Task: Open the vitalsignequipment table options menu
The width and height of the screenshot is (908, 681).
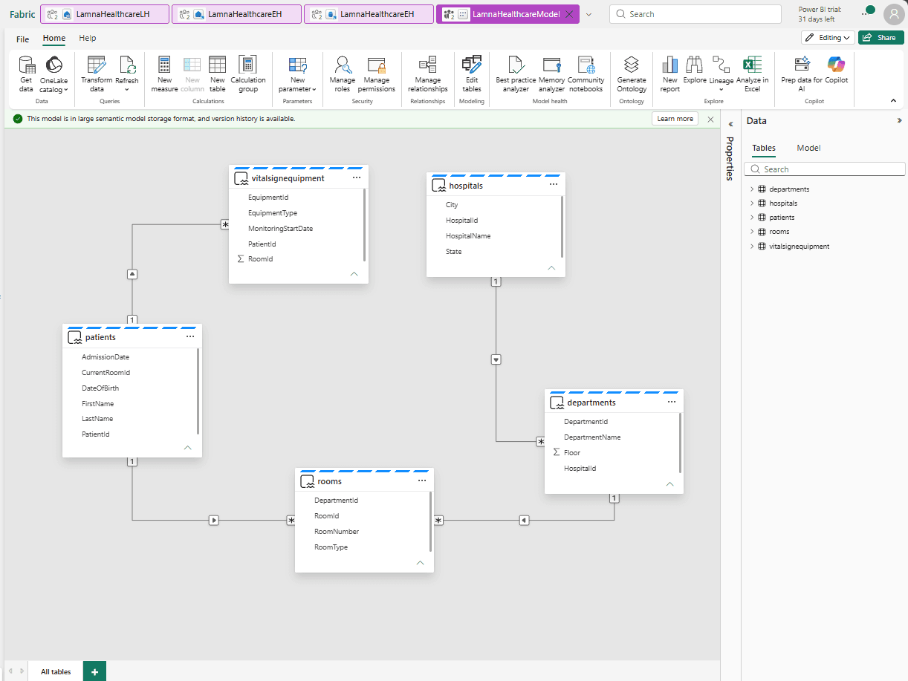Action: pyautogui.click(x=357, y=178)
